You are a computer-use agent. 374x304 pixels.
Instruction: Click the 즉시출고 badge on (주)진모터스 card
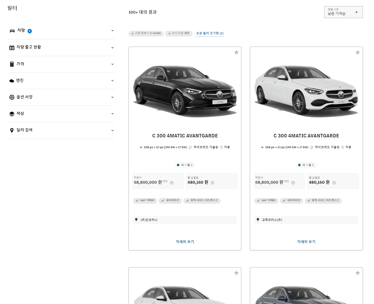click(185, 165)
